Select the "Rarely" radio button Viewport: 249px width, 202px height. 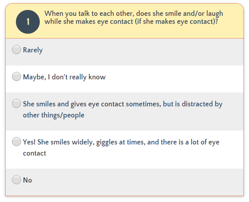pyautogui.click(x=16, y=50)
